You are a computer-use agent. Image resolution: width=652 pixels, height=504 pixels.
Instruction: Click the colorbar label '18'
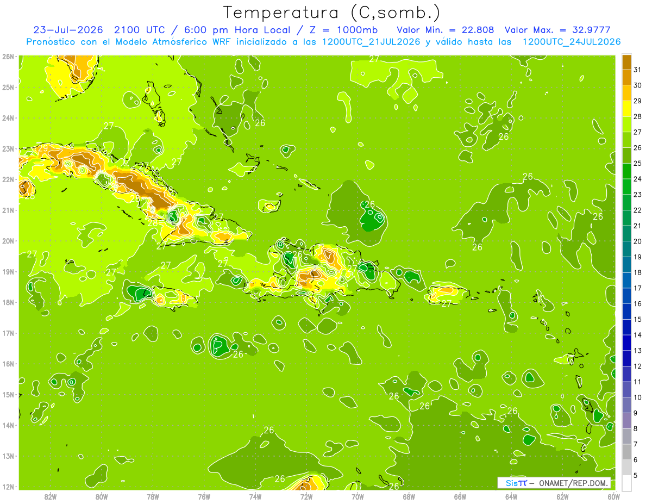tap(638, 272)
